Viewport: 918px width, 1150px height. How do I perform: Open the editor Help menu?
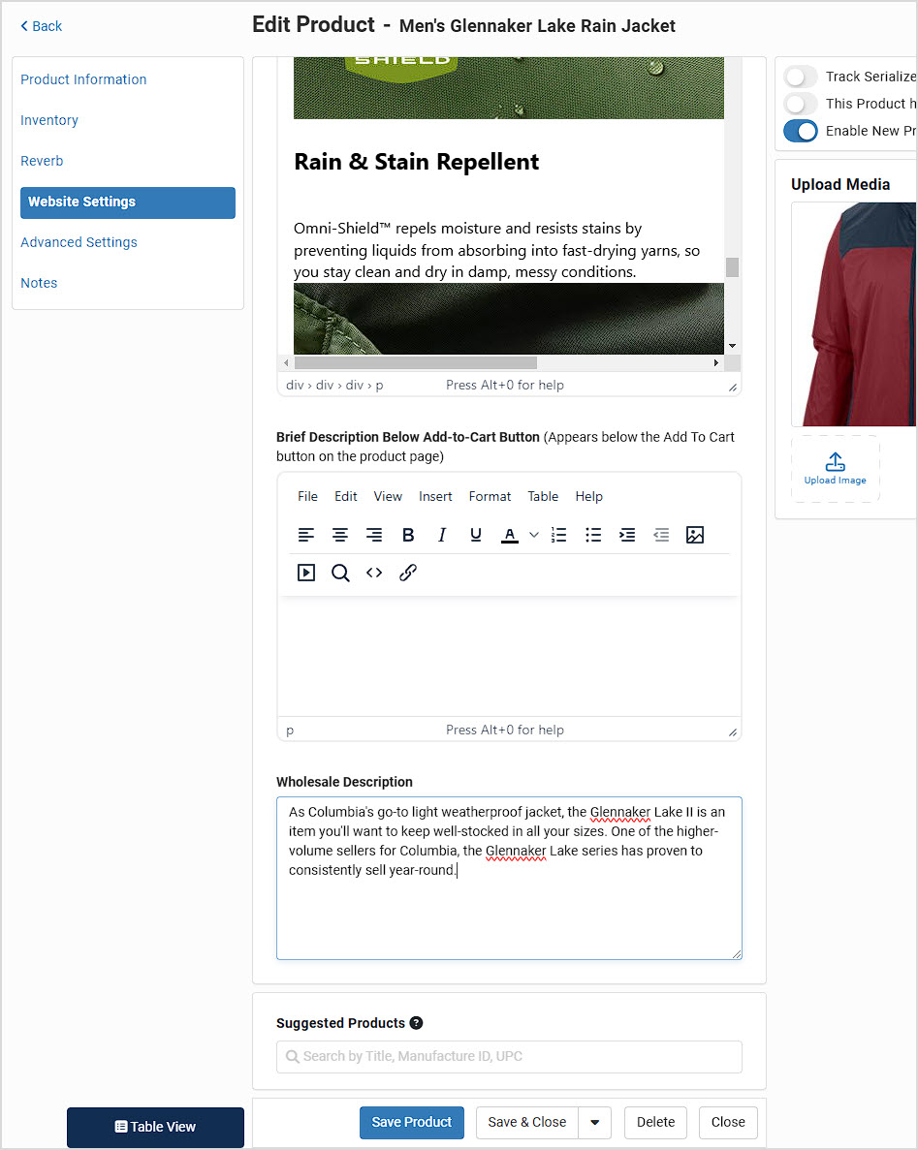click(588, 496)
